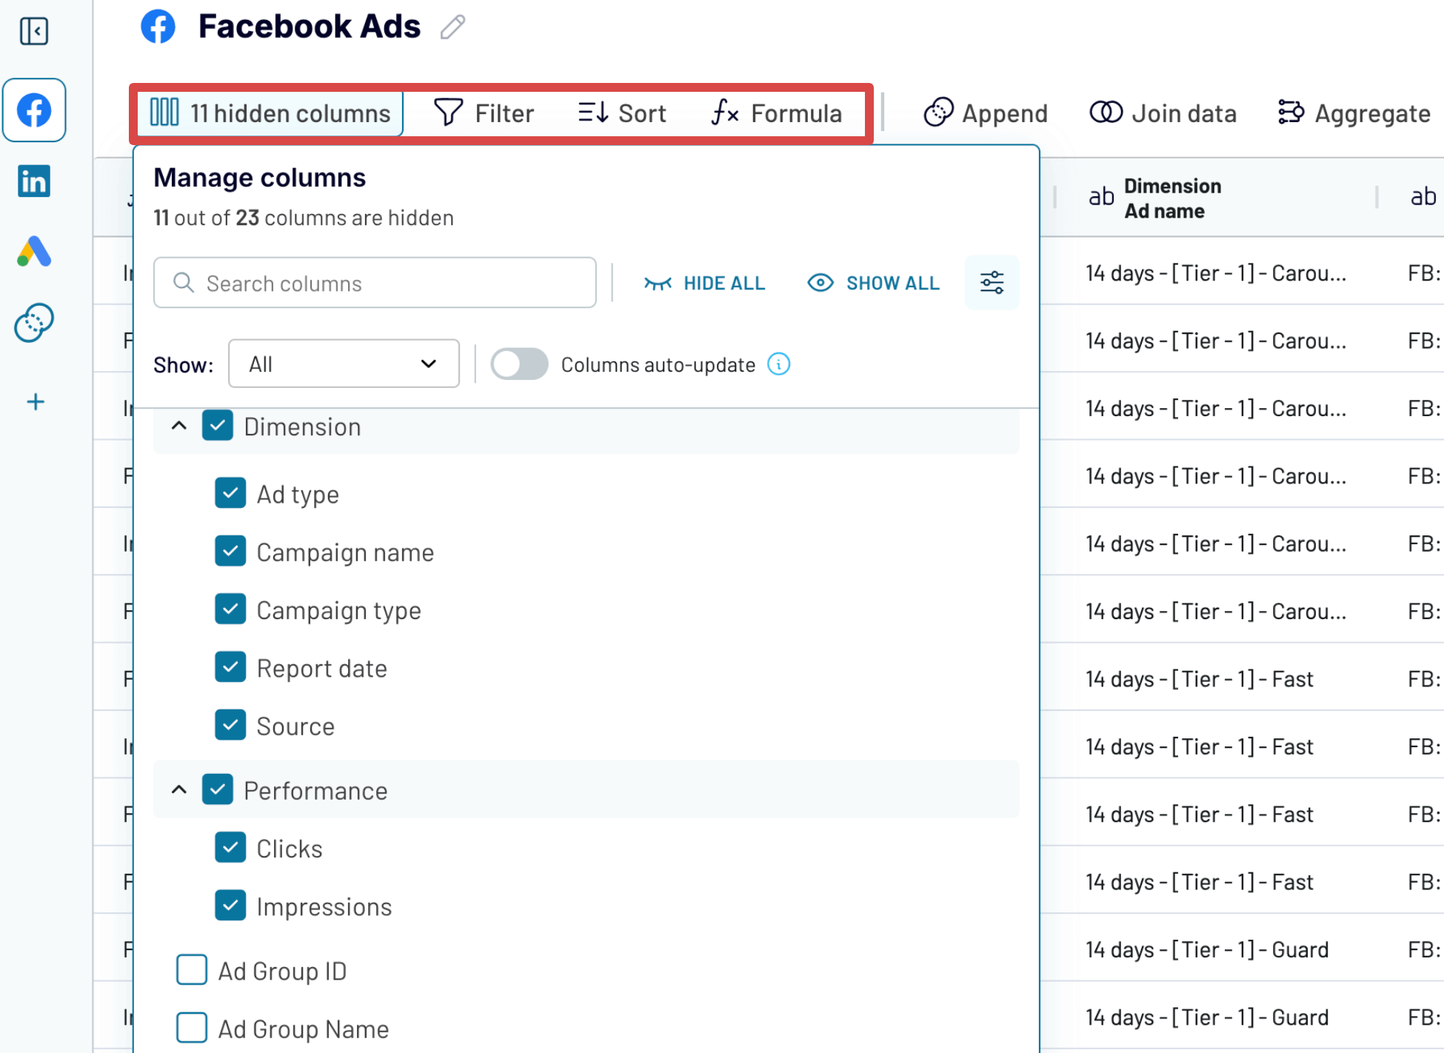The height and width of the screenshot is (1053, 1444).
Task: Toggle the Columns auto-update switch
Action: coord(520,364)
